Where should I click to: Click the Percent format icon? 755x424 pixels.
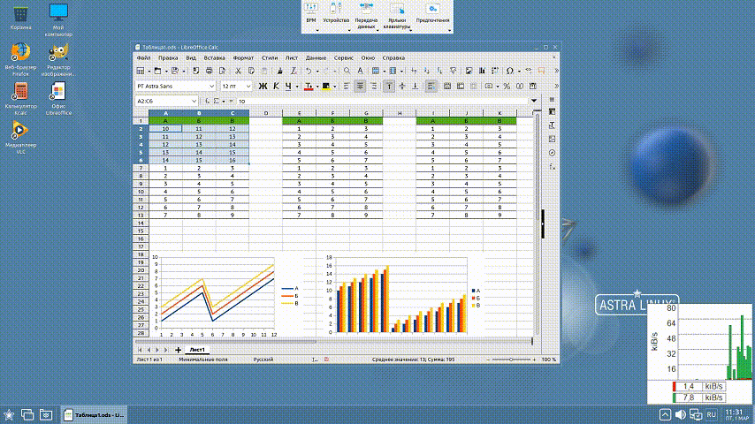[506, 86]
